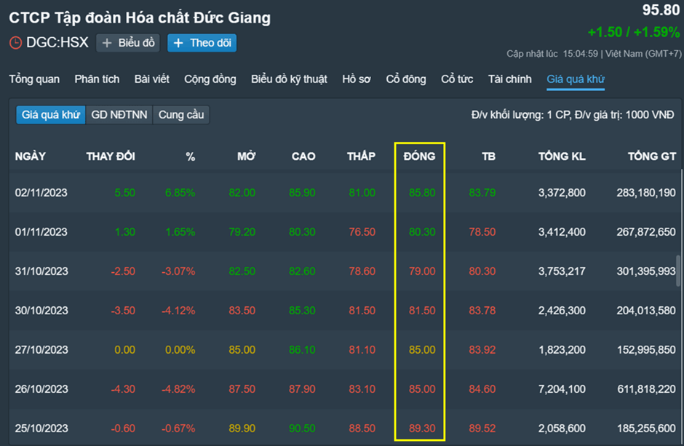This screenshot has height=446, width=684.
Task: Open Biểu đồ kỹ thuật tab
Action: (x=289, y=79)
